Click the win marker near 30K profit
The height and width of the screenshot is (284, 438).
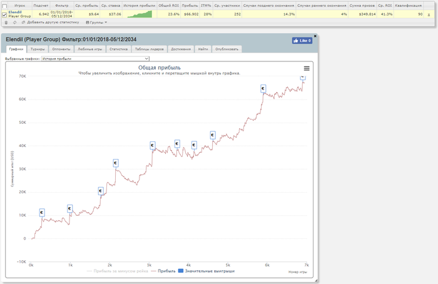tap(116, 163)
